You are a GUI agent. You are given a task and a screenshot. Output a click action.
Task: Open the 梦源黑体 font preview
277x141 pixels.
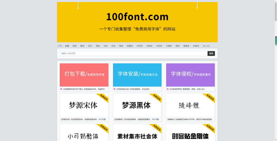(x=137, y=105)
